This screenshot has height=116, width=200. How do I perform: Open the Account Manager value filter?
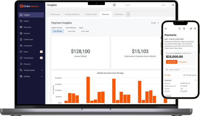click(71, 31)
